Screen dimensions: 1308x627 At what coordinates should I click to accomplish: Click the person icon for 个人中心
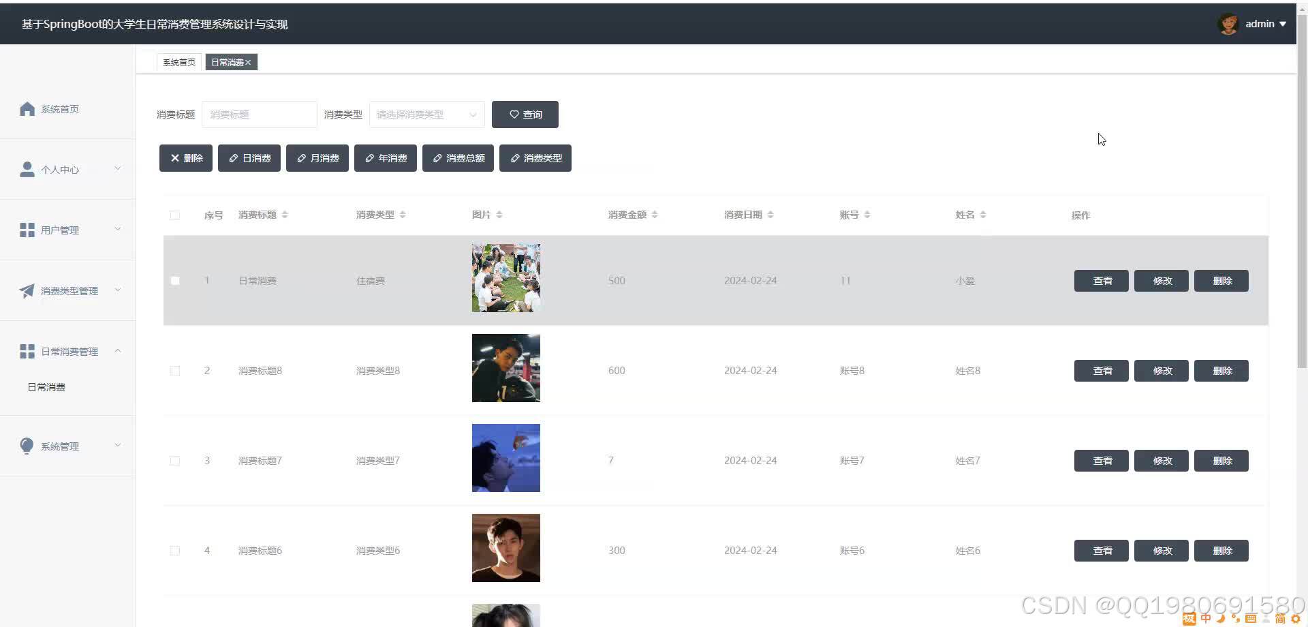(27, 170)
